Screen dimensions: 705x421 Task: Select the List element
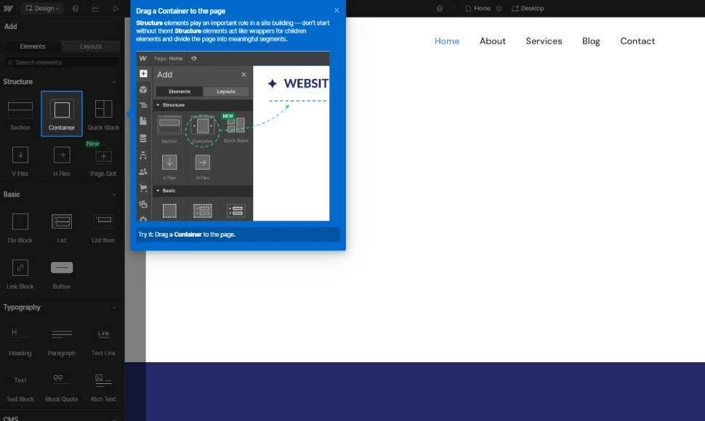tap(62, 227)
